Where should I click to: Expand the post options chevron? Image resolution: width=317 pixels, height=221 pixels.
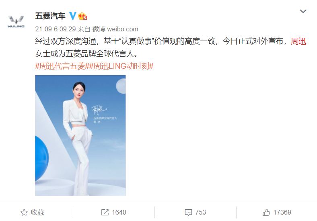click(x=303, y=11)
